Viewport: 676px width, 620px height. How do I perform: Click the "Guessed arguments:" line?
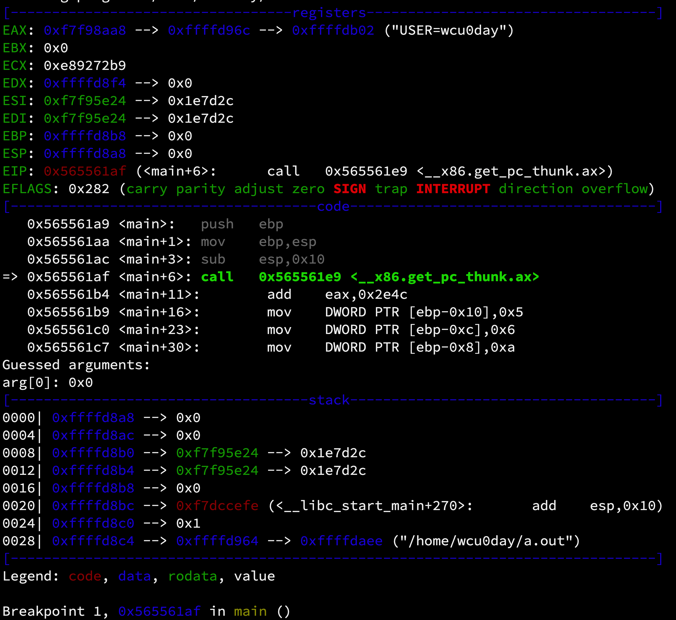pyautogui.click(x=76, y=365)
